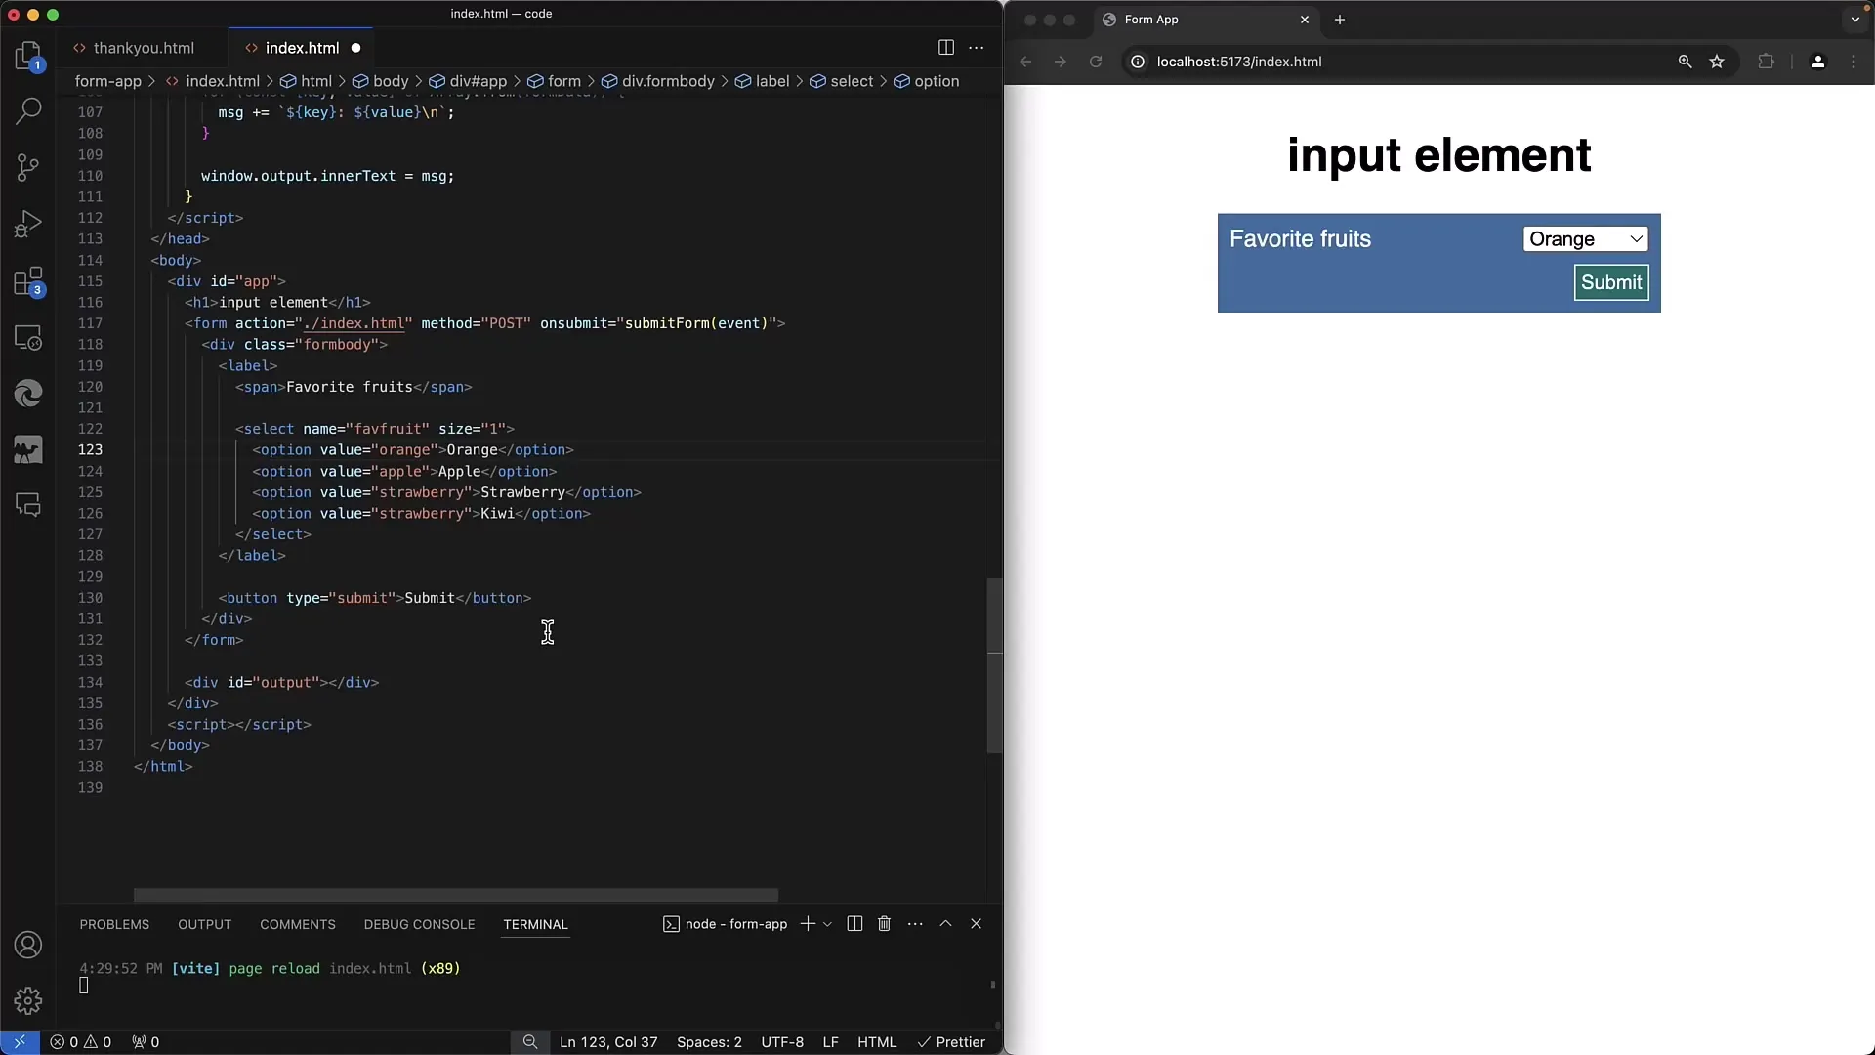
Task: Click the browser refresh button
Action: pos(1096,61)
